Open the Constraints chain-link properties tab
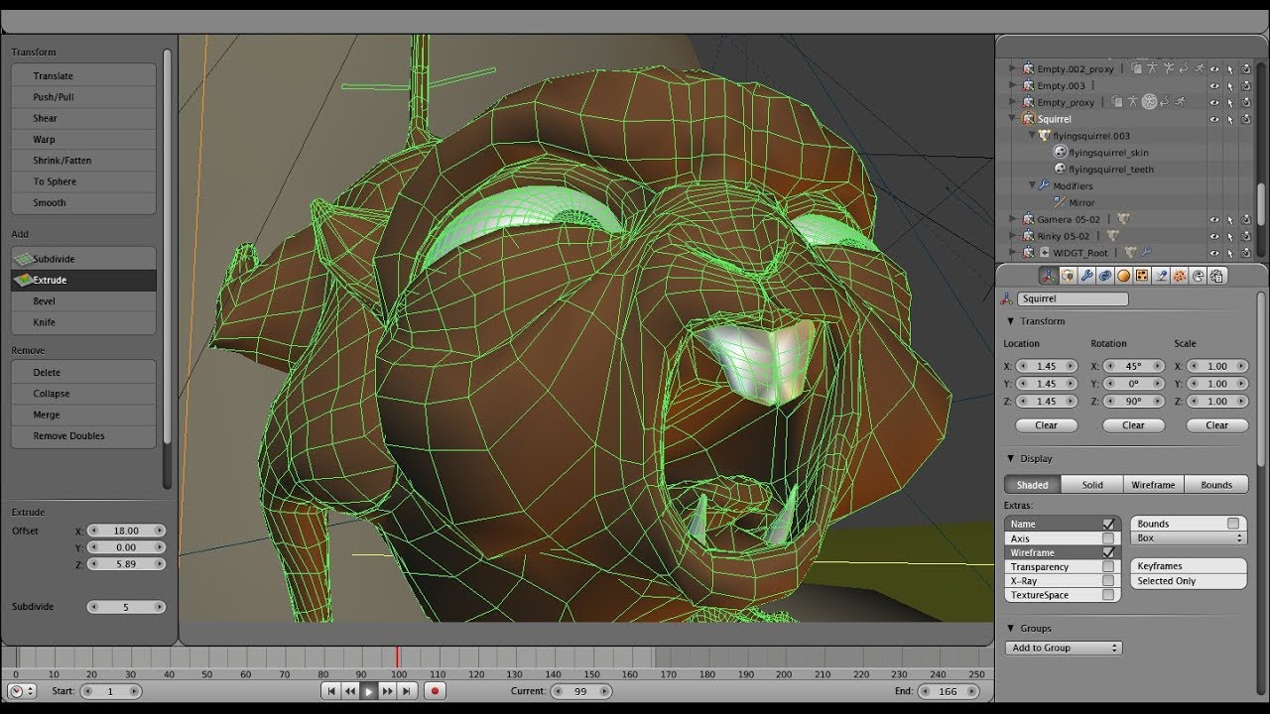 point(1105,276)
